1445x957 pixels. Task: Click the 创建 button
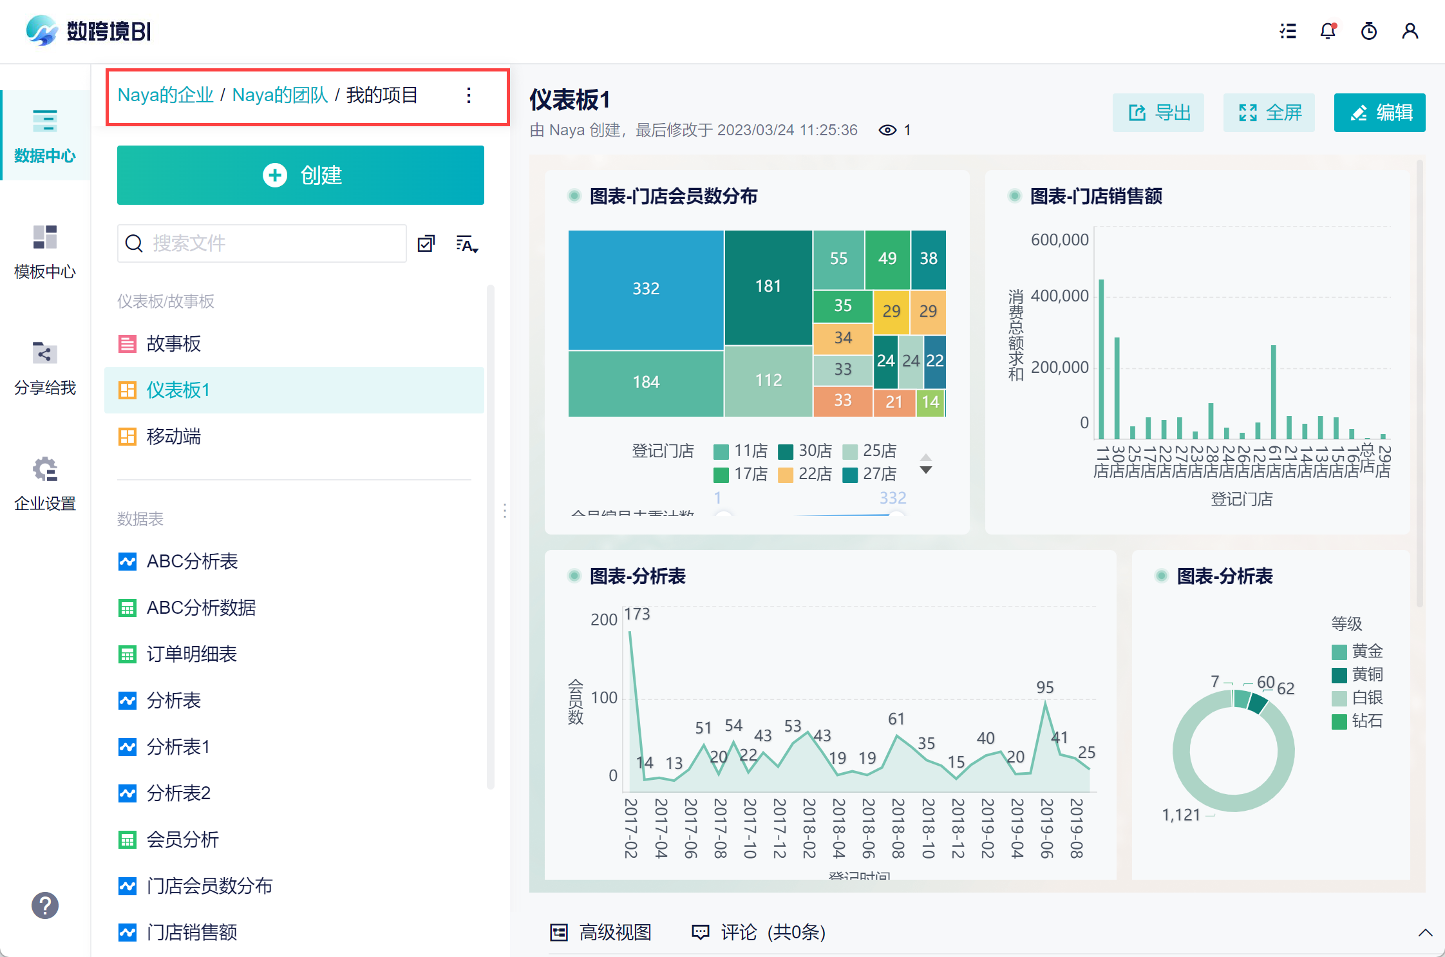click(301, 175)
